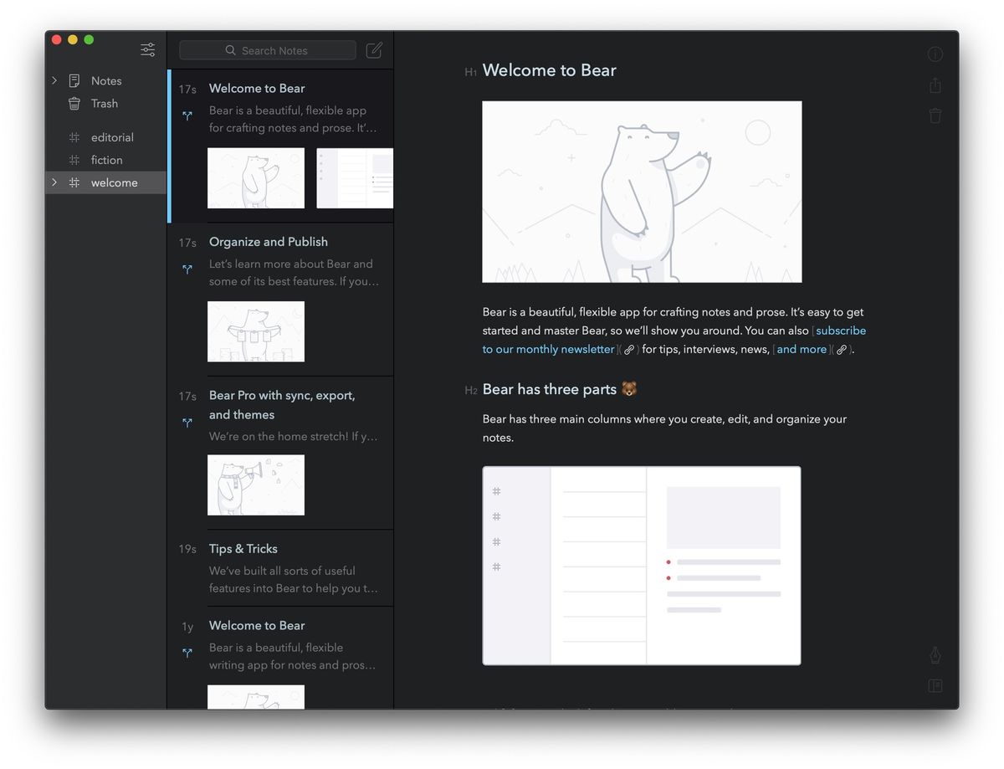Click 'Bear has three main columns' paragraph

pyautogui.click(x=665, y=428)
